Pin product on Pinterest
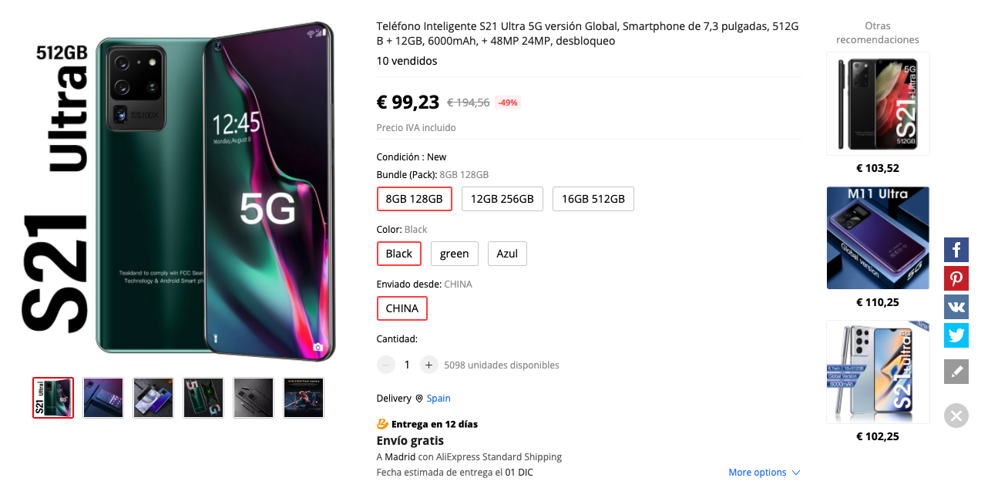The height and width of the screenshot is (488, 988). pos(956,278)
